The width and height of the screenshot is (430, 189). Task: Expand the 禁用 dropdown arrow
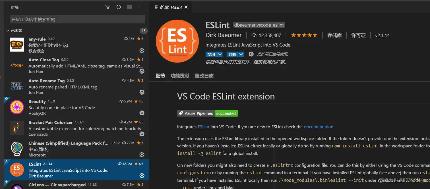[x=220, y=54]
